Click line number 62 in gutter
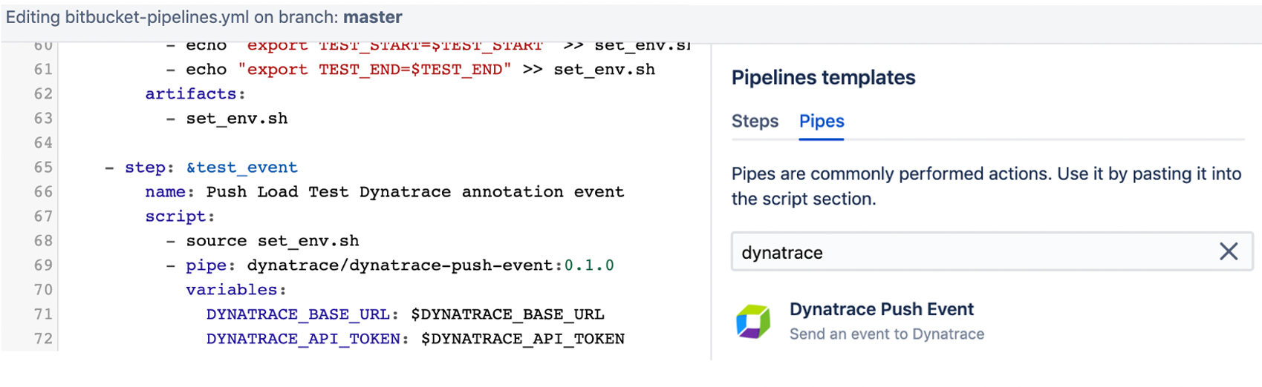 coord(43,94)
